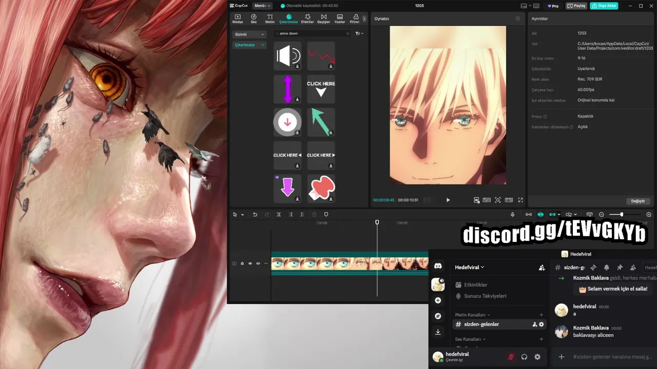Open the Yazılar captions tab
The height and width of the screenshot is (369, 657).
point(339,19)
